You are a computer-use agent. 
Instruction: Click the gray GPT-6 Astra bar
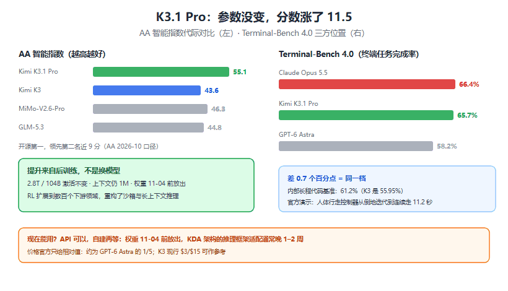click(x=356, y=146)
